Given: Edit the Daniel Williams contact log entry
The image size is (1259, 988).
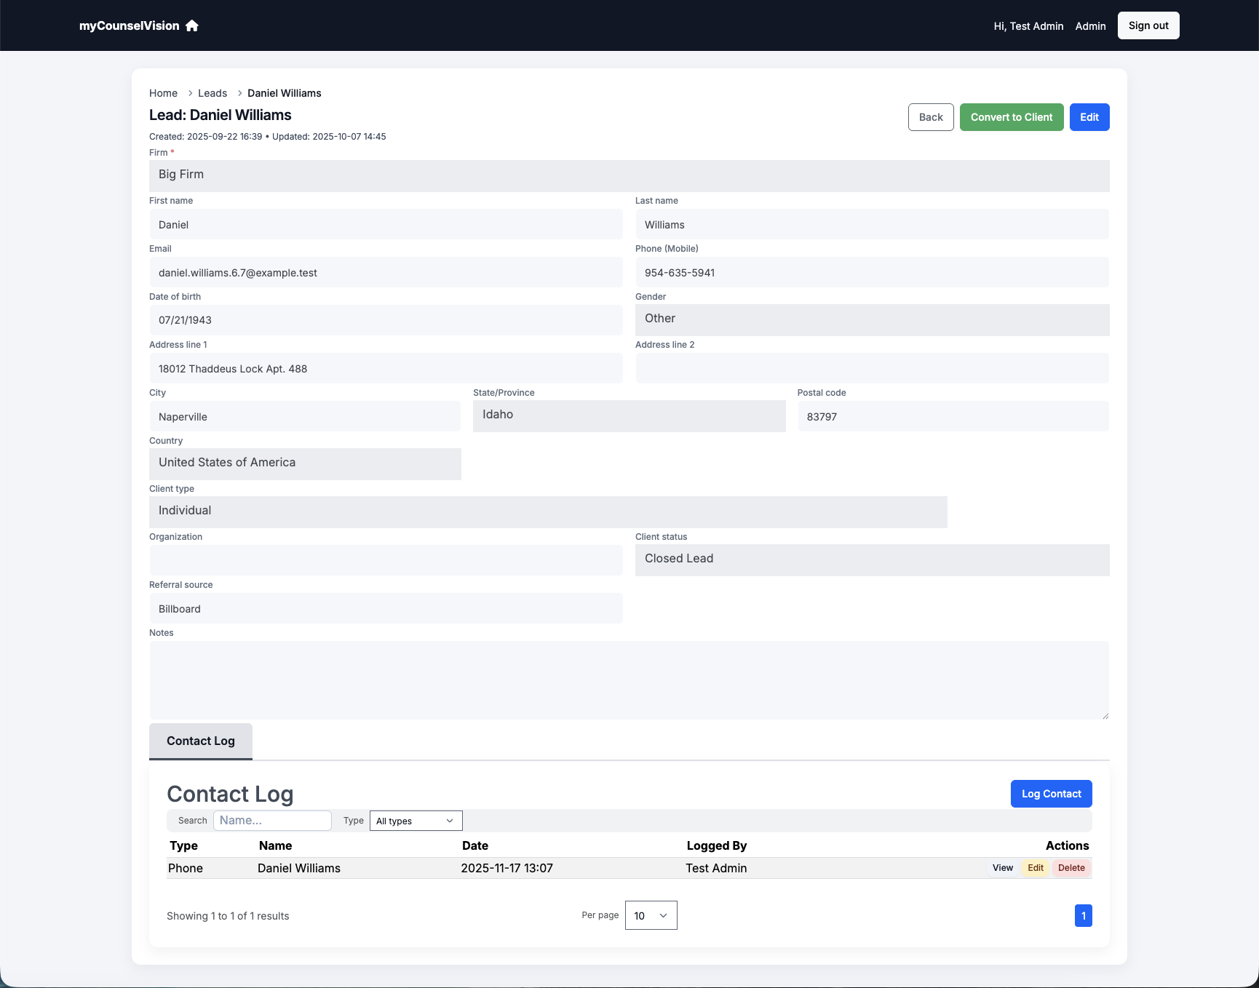Looking at the screenshot, I should click(x=1035, y=867).
